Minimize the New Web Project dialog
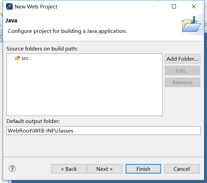 (154, 6)
